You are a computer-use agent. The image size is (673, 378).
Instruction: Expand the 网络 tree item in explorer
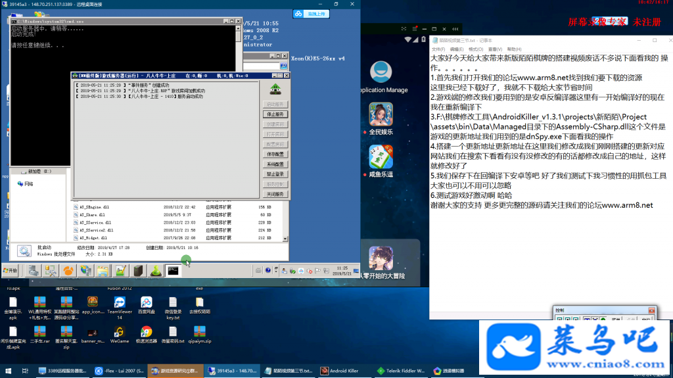click(26, 184)
